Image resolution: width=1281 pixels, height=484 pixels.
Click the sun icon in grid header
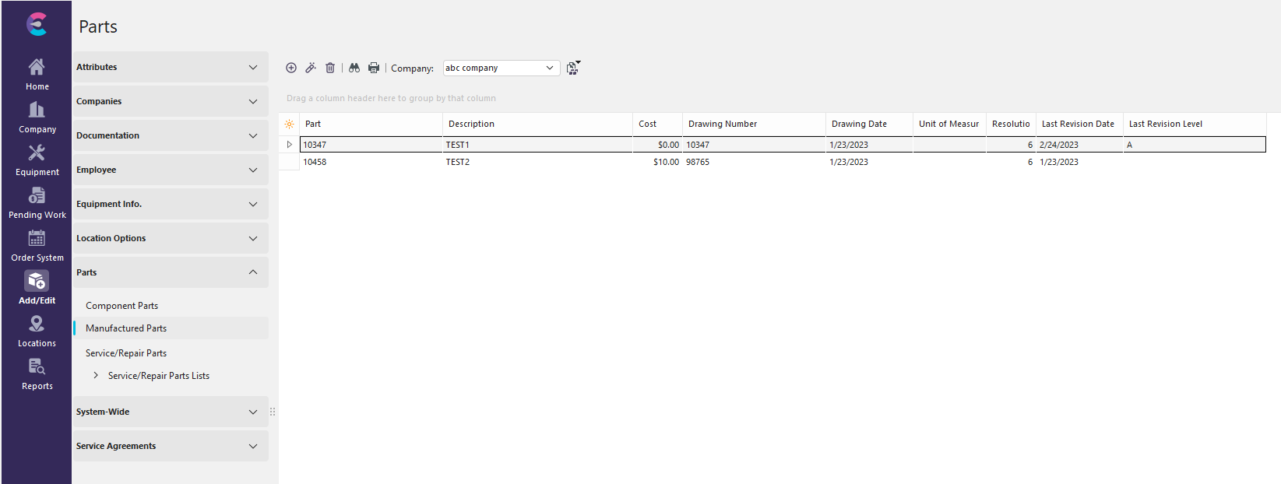pyautogui.click(x=289, y=124)
